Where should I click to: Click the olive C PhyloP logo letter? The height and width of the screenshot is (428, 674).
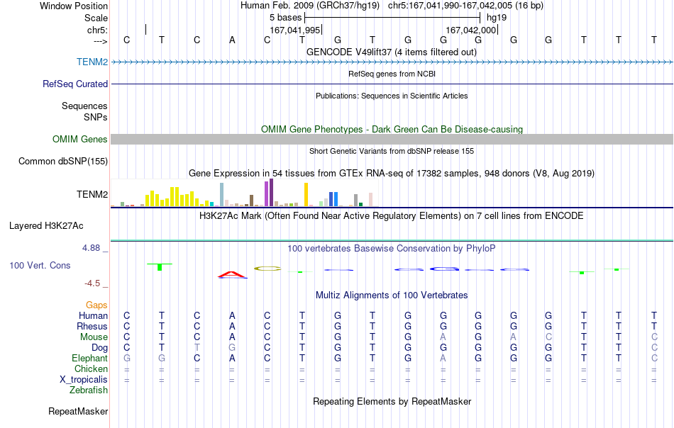click(267, 269)
